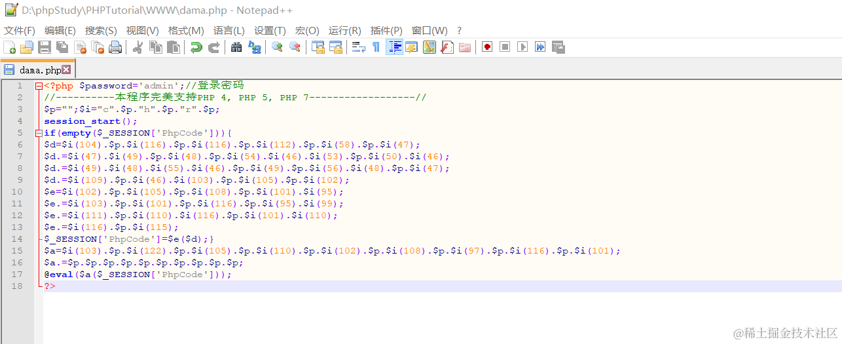Open Replace from the toolbar
The width and height of the screenshot is (842, 344).
254,47
